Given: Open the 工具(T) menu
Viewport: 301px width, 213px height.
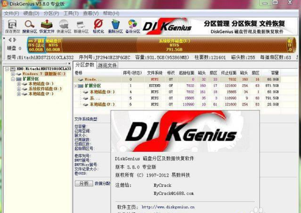Looking at the screenshot, I should [x=71, y=13].
